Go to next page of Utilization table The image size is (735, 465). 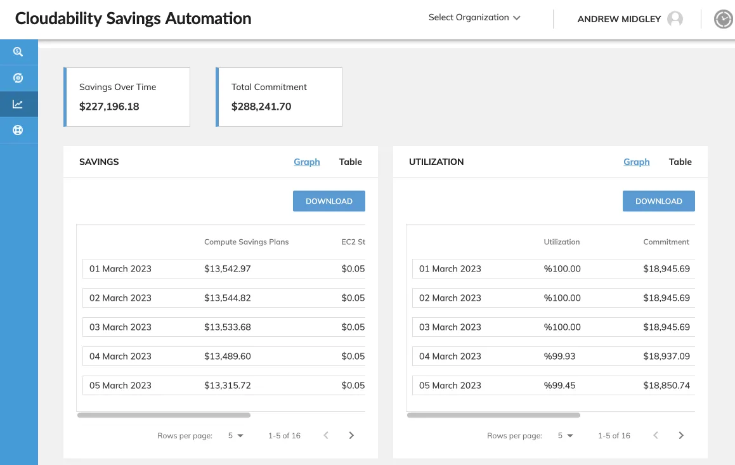click(681, 435)
